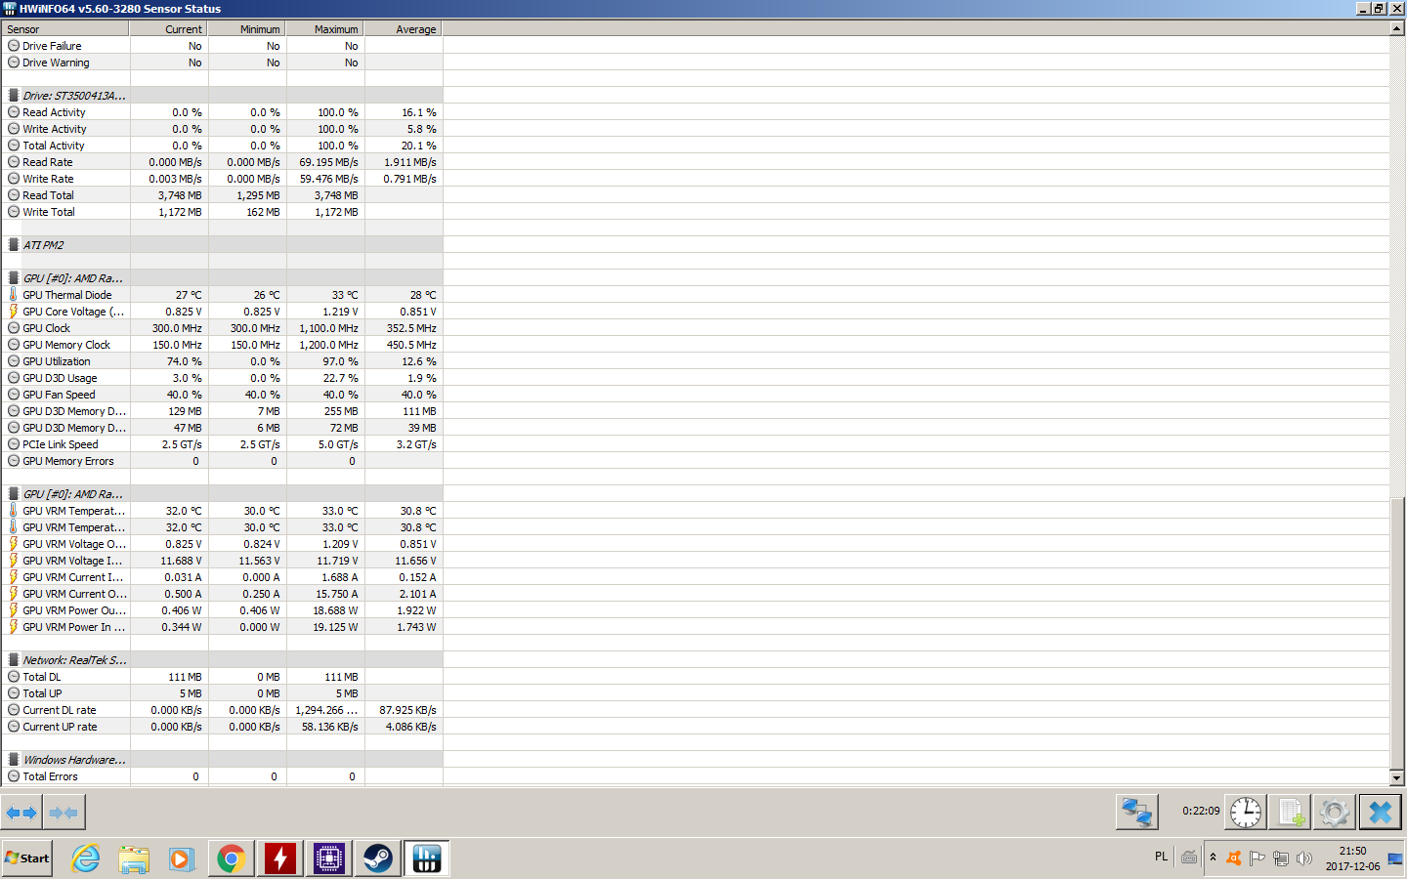The width and height of the screenshot is (1407, 879).
Task: Open the volume speaker tray icon
Action: [1303, 858]
